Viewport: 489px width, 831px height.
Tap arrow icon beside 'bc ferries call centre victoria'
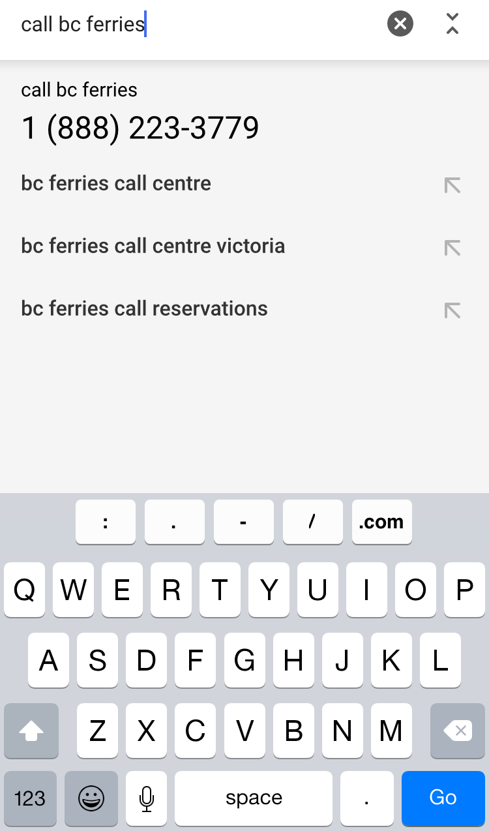tap(452, 248)
